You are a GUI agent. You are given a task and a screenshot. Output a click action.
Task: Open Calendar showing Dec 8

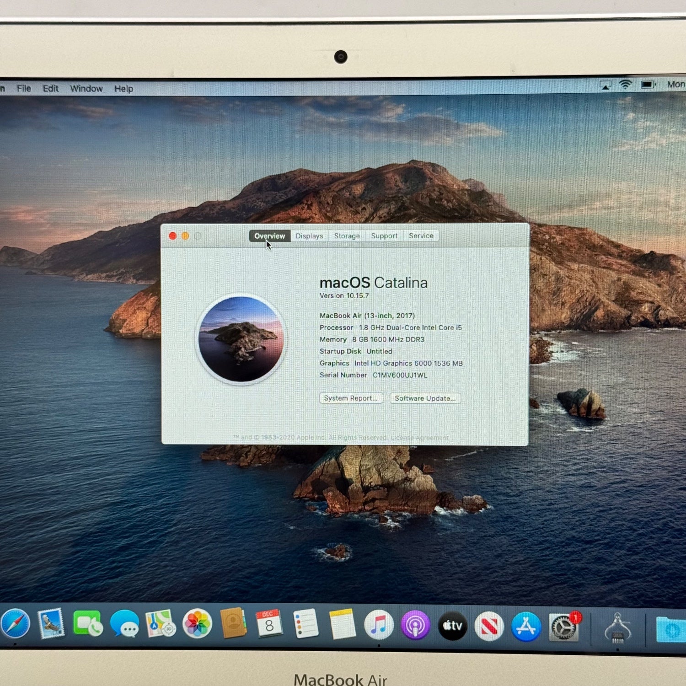pos(269,624)
